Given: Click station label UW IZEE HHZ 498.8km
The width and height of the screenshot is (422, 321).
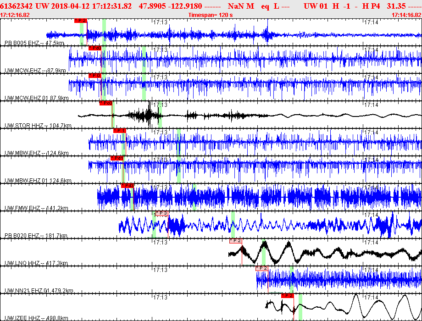Looking at the screenshot, I should coord(36,318).
